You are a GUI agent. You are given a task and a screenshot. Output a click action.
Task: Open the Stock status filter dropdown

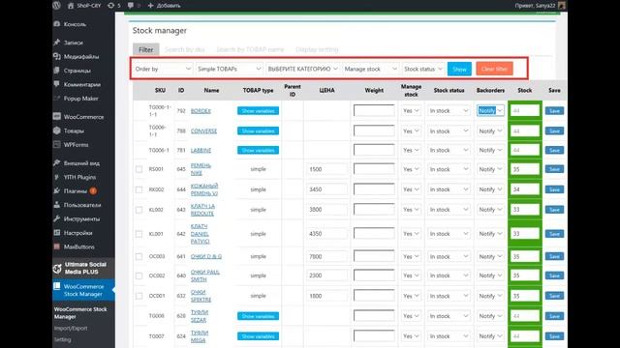(422, 69)
